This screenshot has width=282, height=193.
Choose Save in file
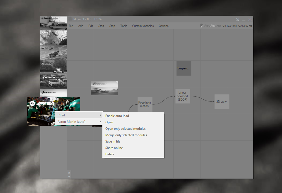tap(133, 141)
